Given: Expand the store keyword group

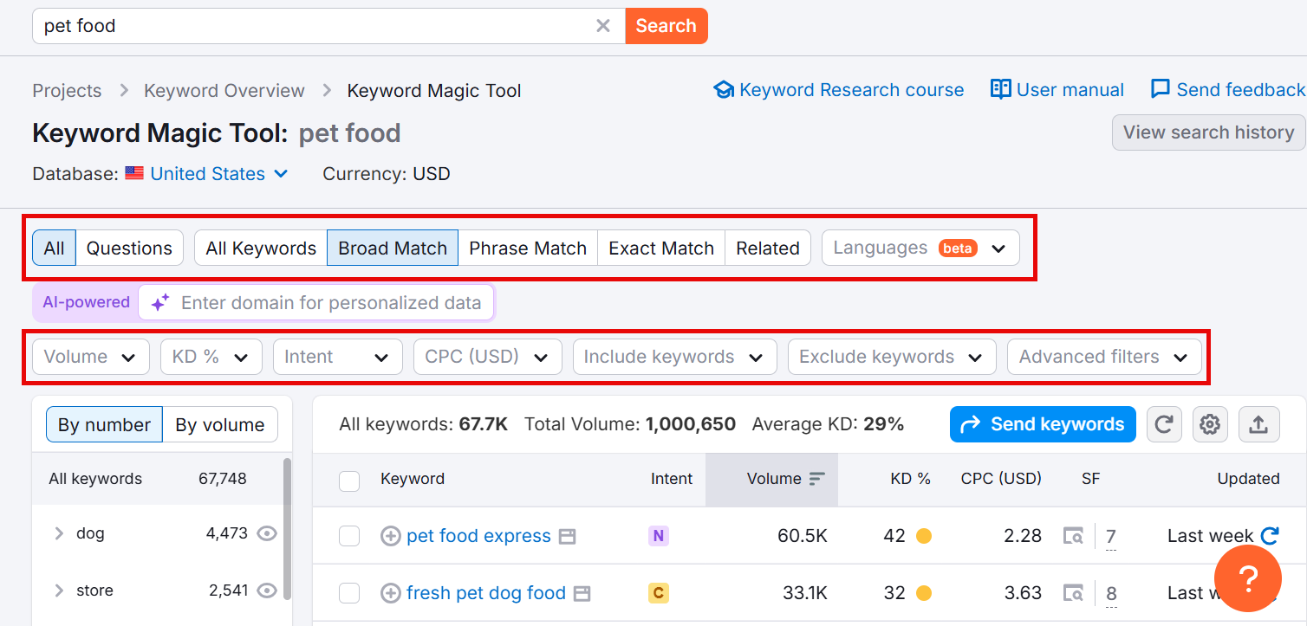Looking at the screenshot, I should [x=59, y=591].
